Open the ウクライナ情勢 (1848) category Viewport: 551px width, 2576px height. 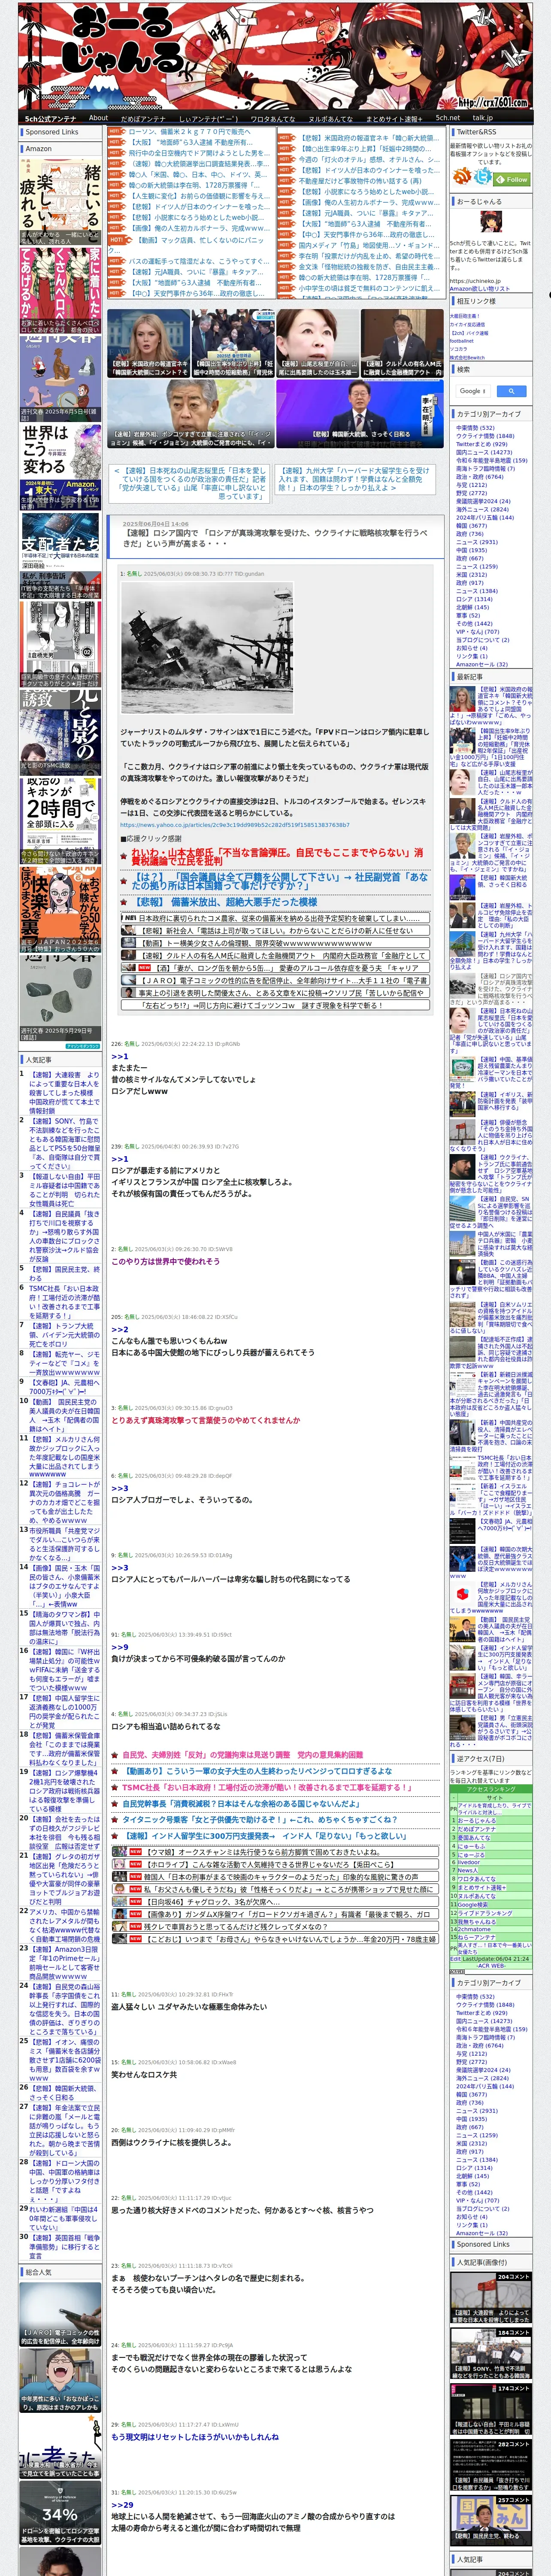(x=485, y=436)
